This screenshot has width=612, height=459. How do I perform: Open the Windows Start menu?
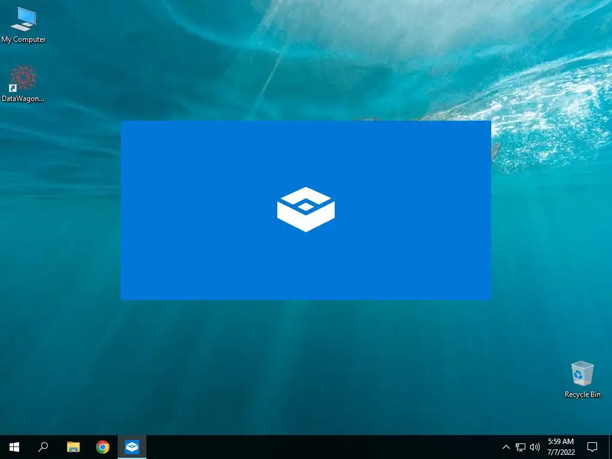coord(14,447)
